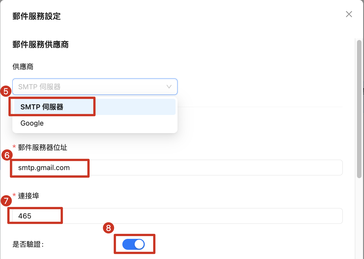Click the 連接埠 label text

pyautogui.click(x=29, y=196)
